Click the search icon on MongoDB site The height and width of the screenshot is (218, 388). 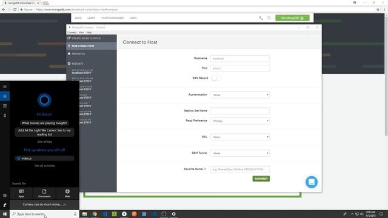pos(269,18)
